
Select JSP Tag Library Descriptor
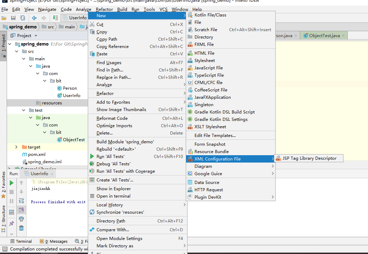click(309, 158)
